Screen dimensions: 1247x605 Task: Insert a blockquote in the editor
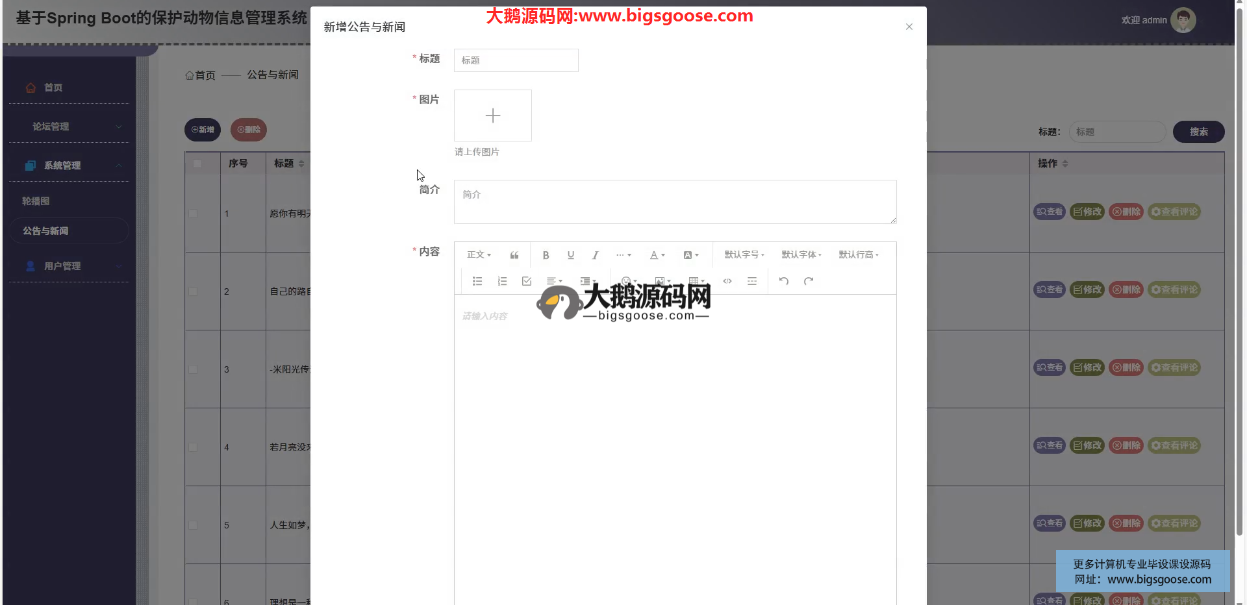(x=514, y=255)
